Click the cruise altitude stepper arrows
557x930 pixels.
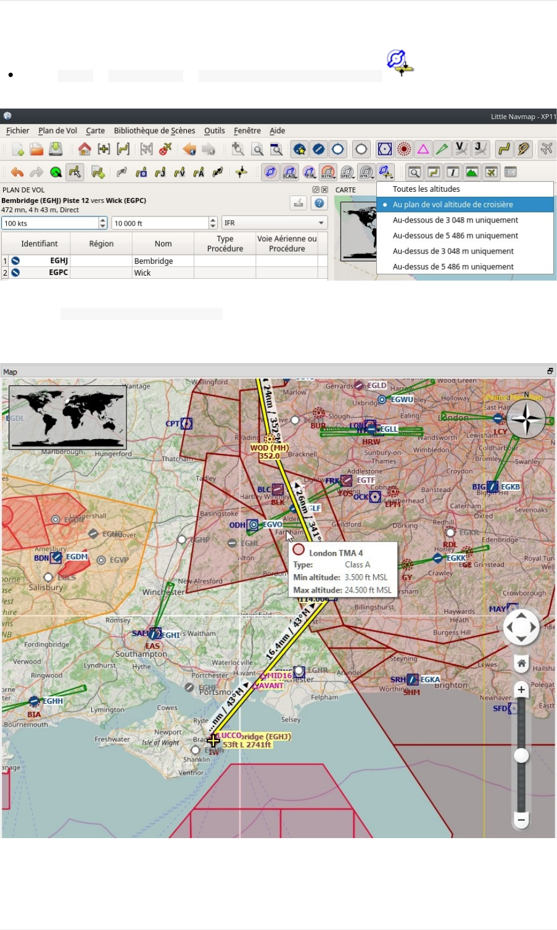(213, 223)
